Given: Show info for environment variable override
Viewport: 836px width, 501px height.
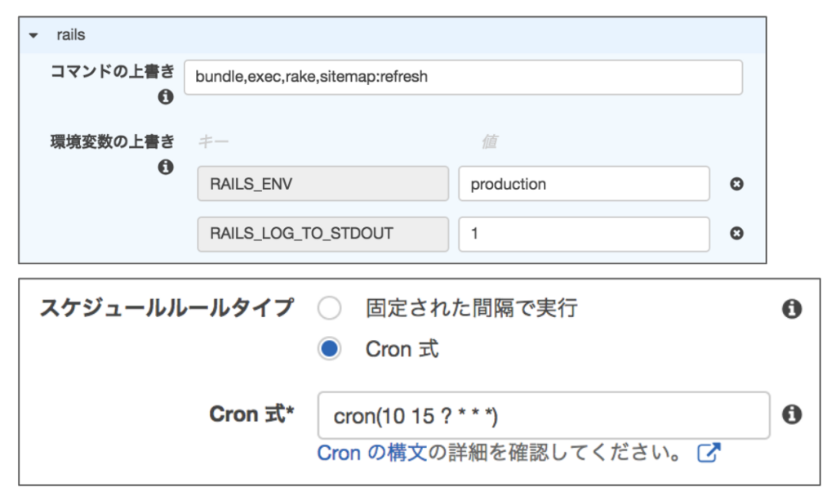Looking at the screenshot, I should 165,167.
